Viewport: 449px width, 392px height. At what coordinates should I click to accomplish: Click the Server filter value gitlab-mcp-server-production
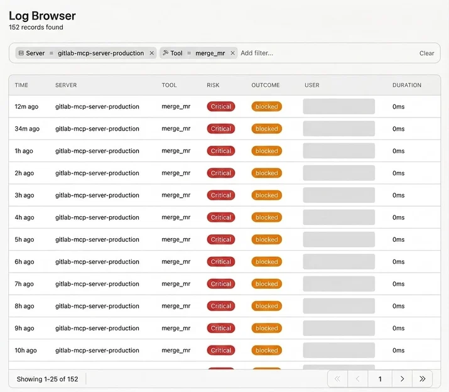101,53
